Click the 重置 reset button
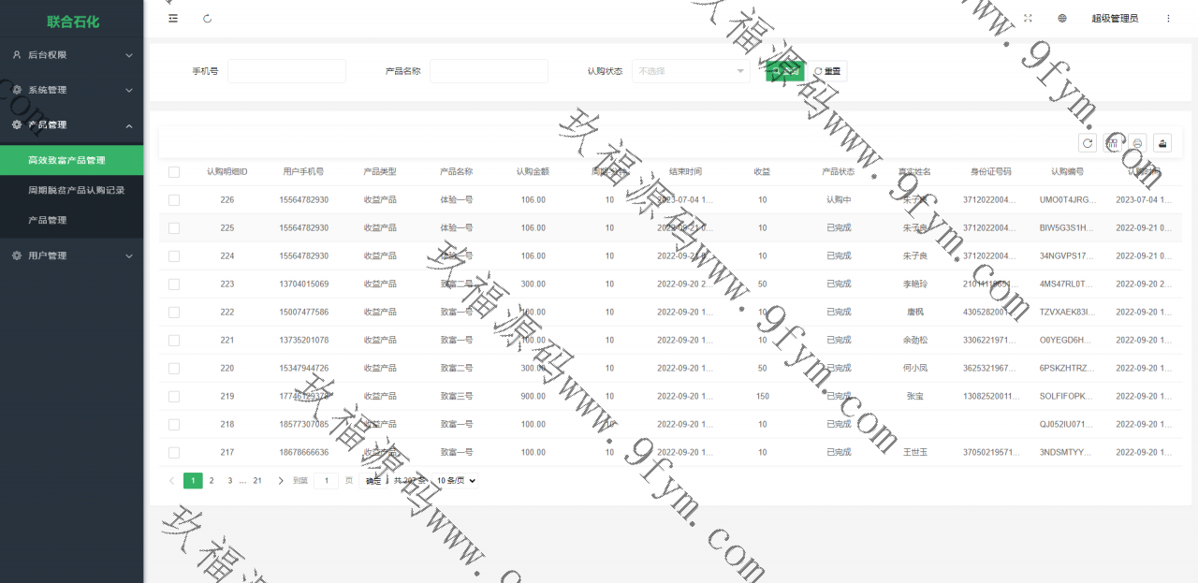Viewport: 1198px width, 583px height. pos(827,71)
